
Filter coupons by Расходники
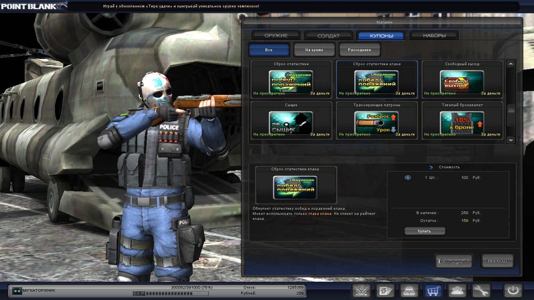tap(359, 50)
